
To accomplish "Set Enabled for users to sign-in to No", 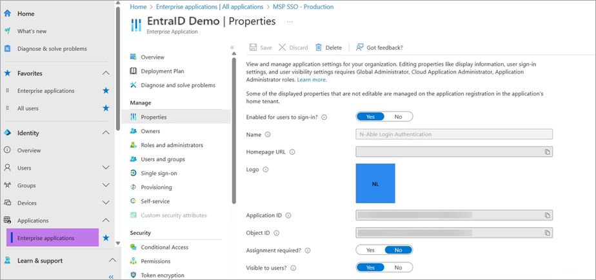I will (398, 117).
